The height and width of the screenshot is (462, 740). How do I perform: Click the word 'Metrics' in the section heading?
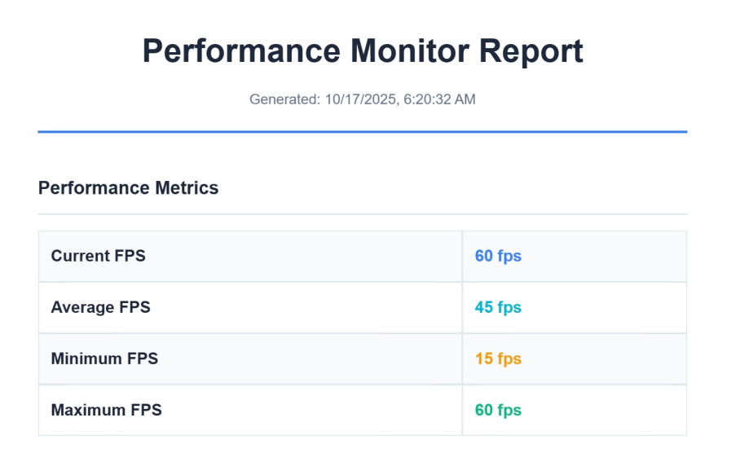187,188
